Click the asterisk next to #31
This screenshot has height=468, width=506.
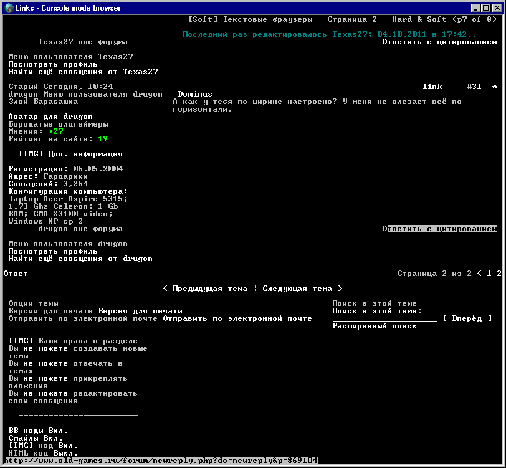point(494,87)
